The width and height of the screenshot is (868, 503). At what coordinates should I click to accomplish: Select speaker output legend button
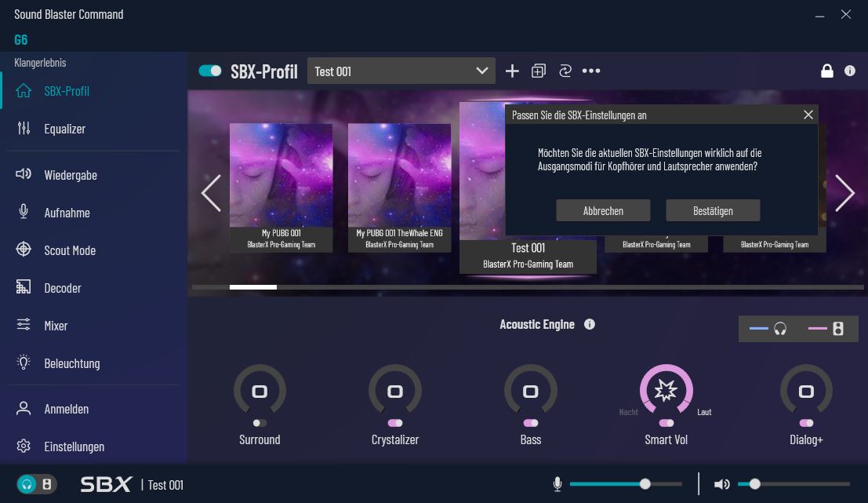click(x=826, y=329)
